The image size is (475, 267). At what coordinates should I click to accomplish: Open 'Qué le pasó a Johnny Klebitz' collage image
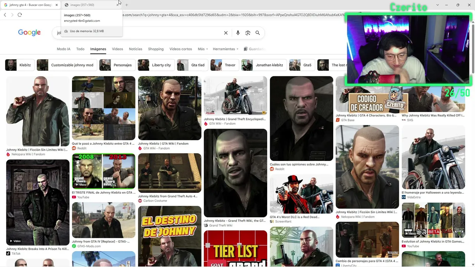104,108
